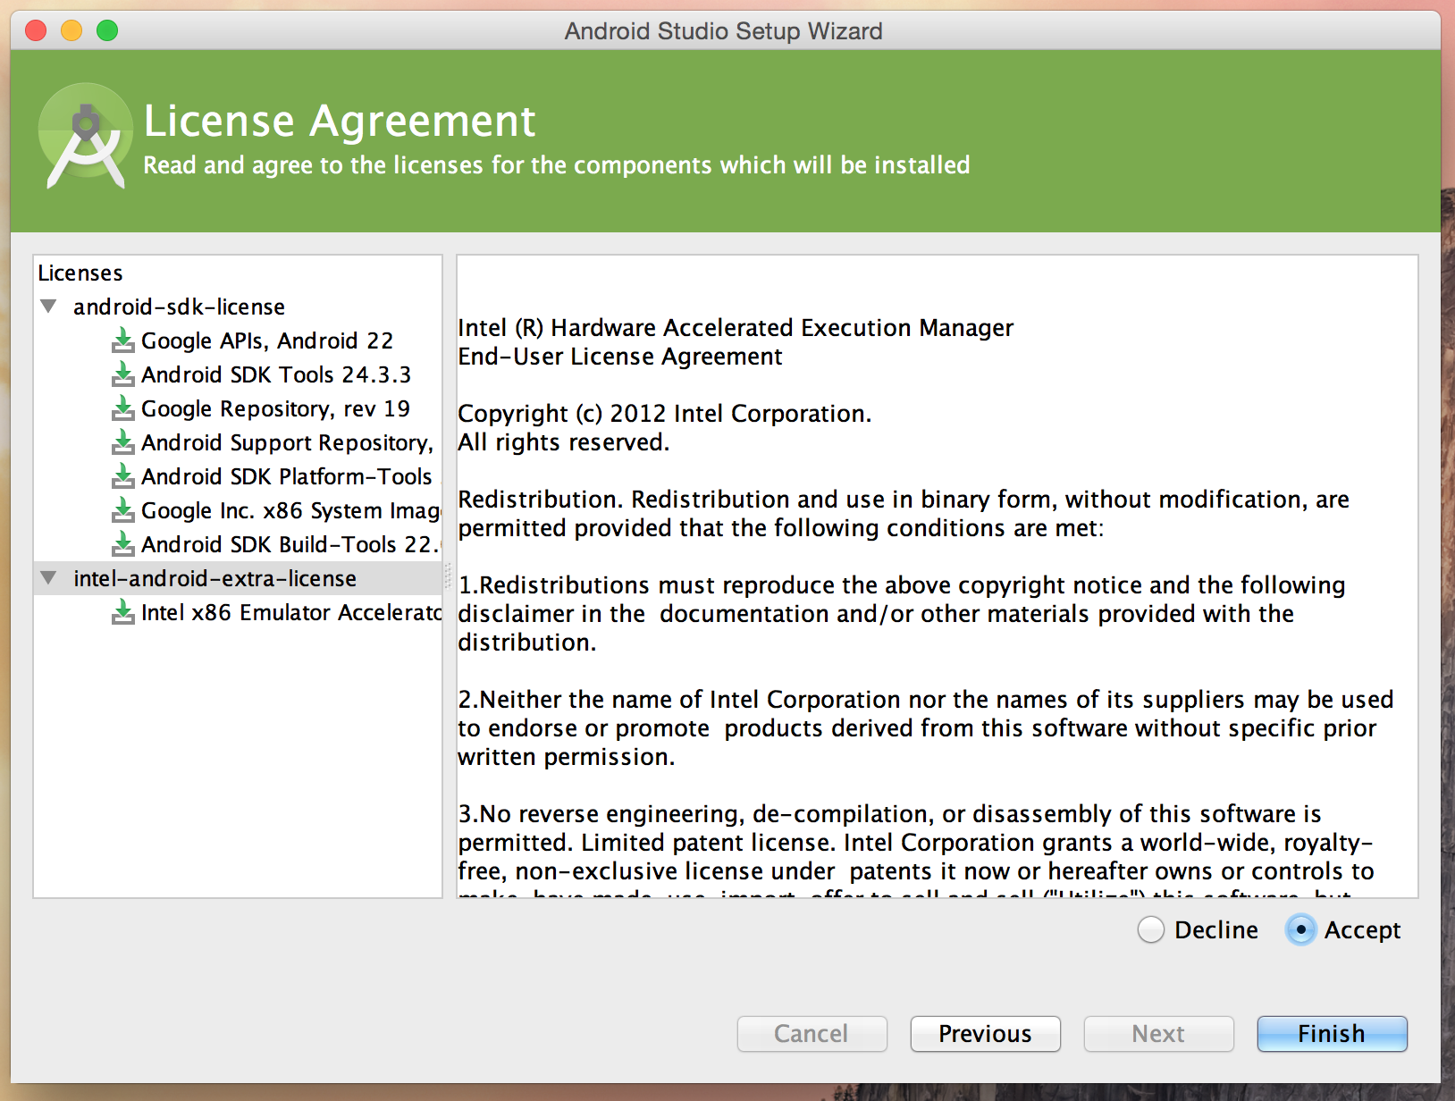
Task: Select Google APIs, Android 22 in license tree
Action: point(267,340)
